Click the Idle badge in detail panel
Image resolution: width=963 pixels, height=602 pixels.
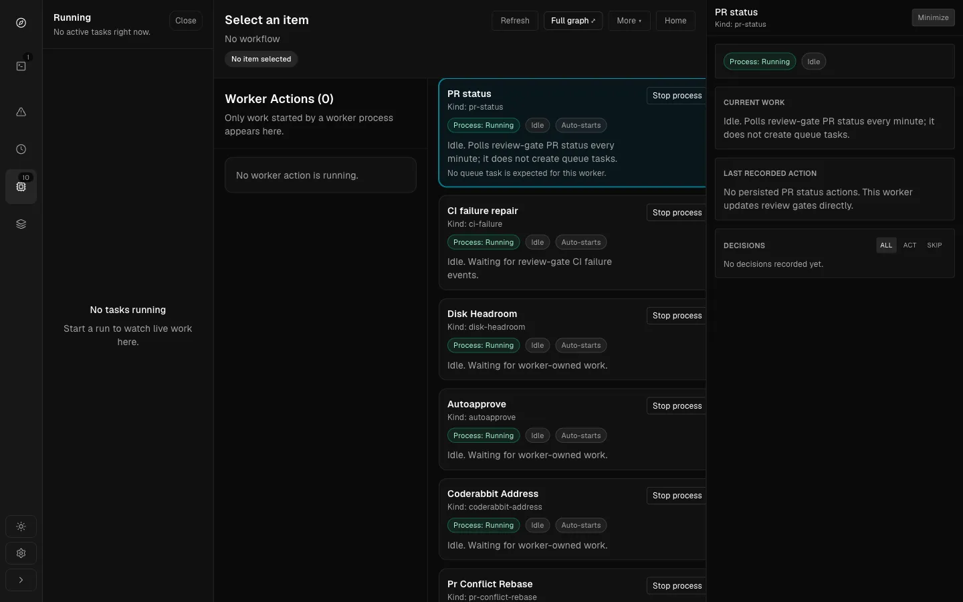[x=813, y=62]
